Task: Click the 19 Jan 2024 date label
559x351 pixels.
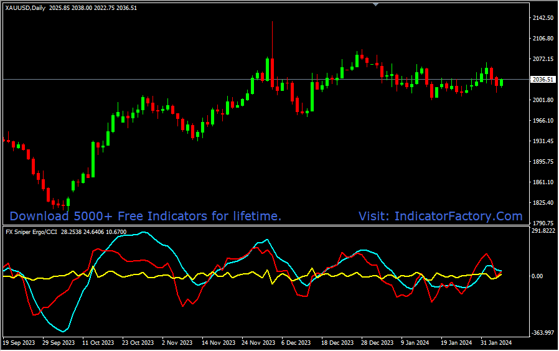Action: (x=456, y=343)
